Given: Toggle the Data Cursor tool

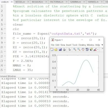Looking at the screenshot, I should [91, 49].
